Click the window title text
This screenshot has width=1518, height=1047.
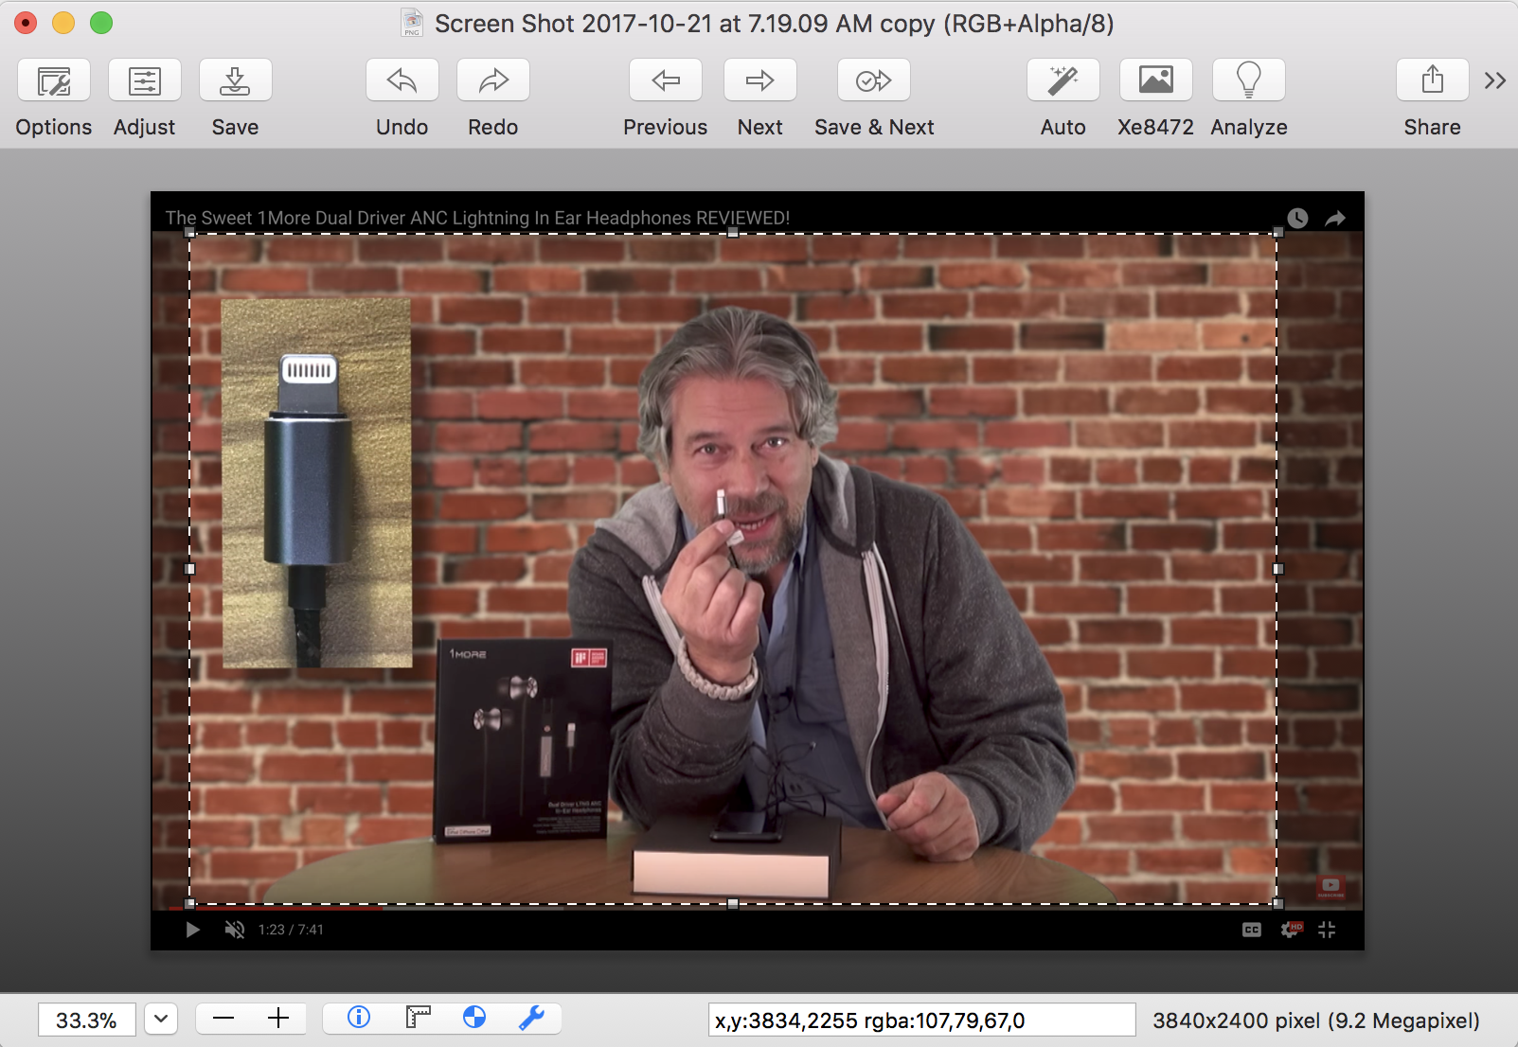(774, 24)
